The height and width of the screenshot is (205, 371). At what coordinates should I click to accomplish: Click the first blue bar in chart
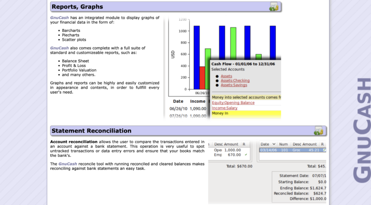197,57
